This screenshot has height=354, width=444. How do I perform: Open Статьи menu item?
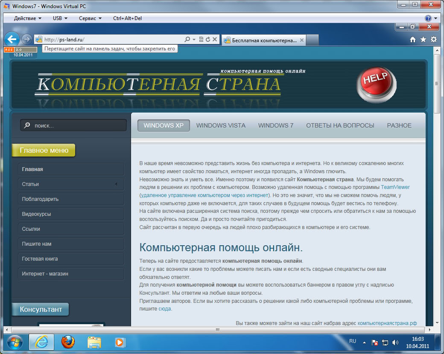pos(71,184)
